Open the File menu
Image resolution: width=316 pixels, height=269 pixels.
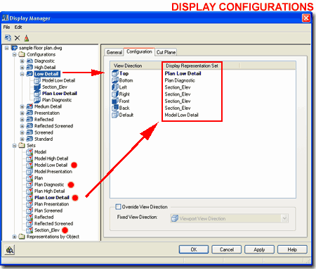(x=6, y=27)
